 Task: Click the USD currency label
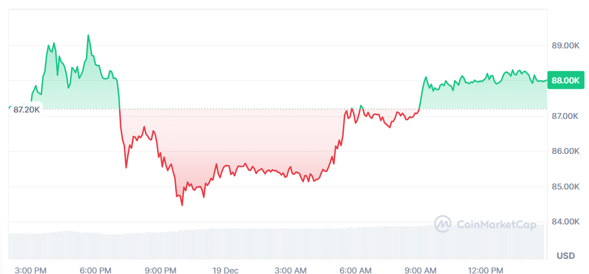pyautogui.click(x=565, y=256)
